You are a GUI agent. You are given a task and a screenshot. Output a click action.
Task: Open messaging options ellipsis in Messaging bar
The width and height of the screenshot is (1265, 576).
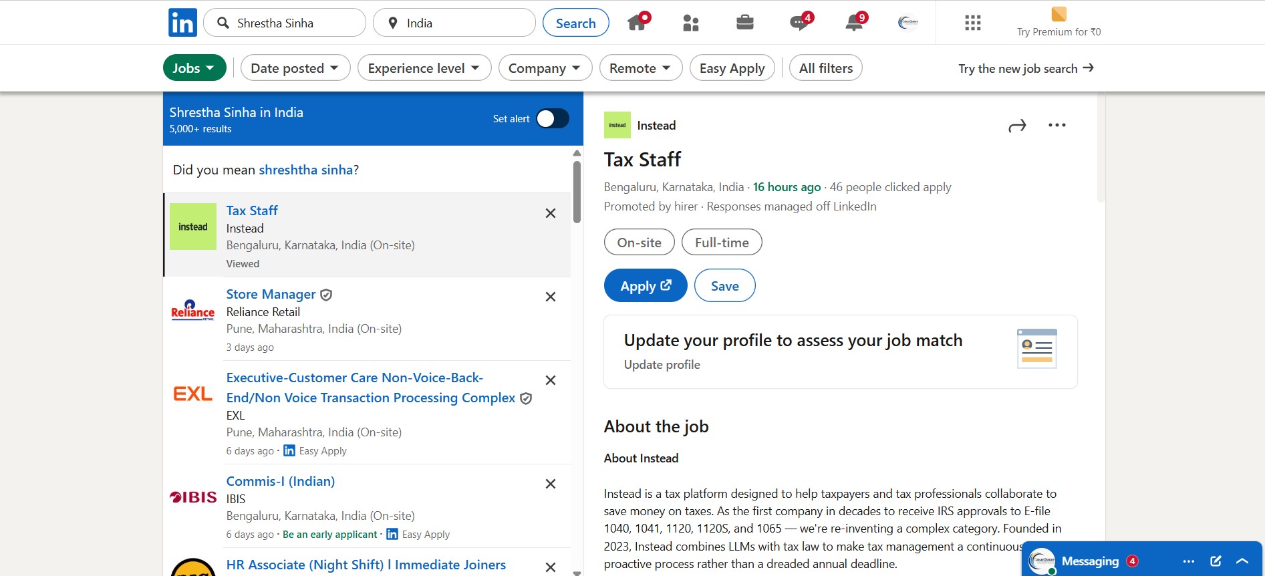[x=1189, y=561]
